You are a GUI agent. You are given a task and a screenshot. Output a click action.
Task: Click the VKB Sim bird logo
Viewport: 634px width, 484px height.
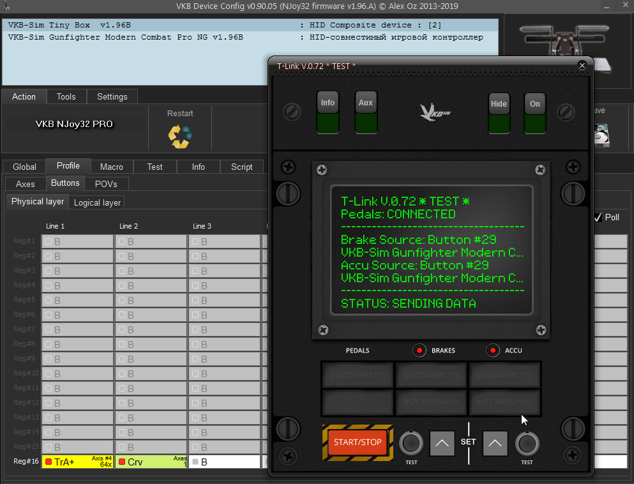pyautogui.click(x=435, y=111)
